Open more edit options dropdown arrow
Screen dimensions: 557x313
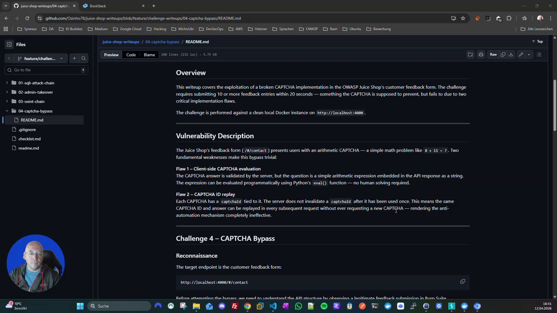529,54
